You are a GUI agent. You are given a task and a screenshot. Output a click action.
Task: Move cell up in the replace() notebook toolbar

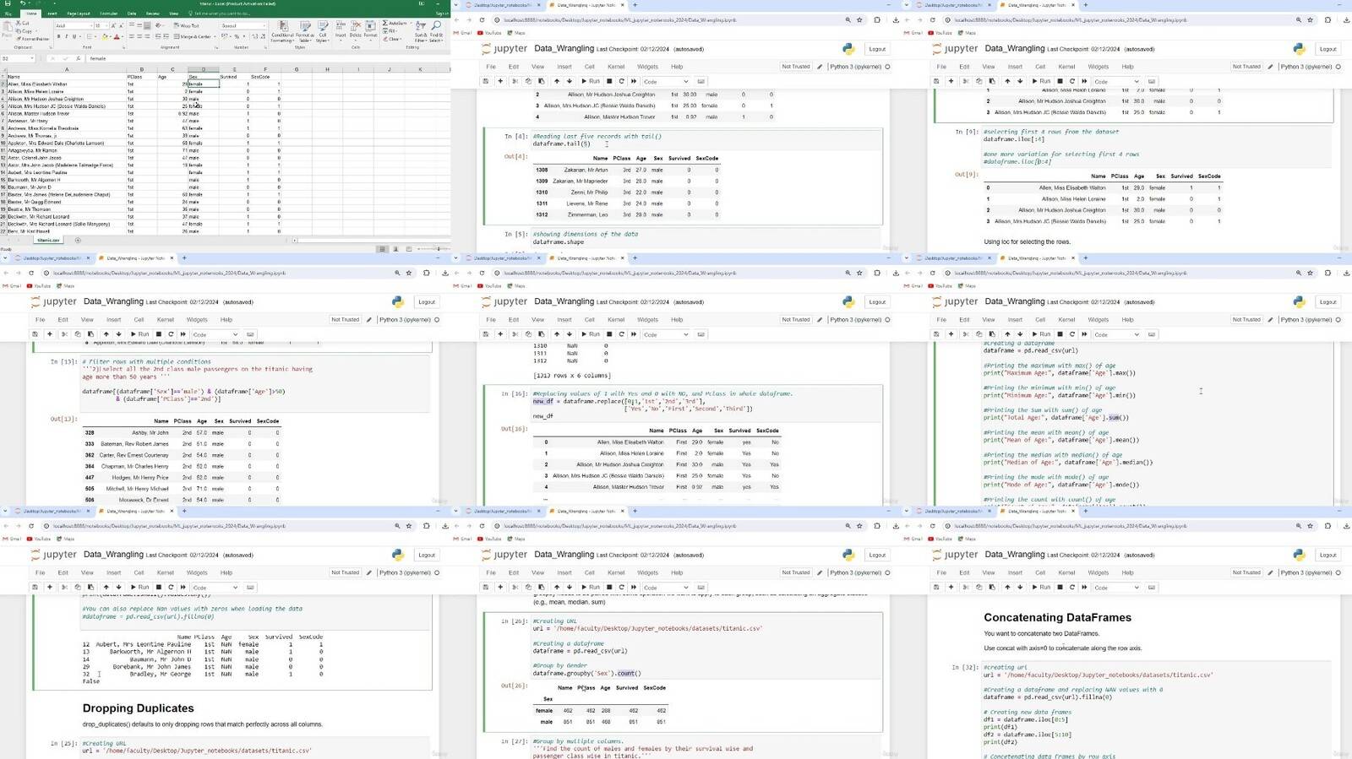point(556,334)
